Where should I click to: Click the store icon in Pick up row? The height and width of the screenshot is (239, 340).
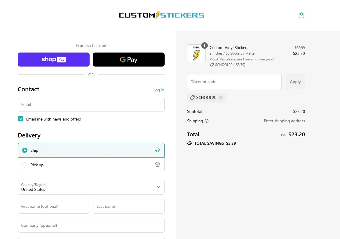coord(158,165)
